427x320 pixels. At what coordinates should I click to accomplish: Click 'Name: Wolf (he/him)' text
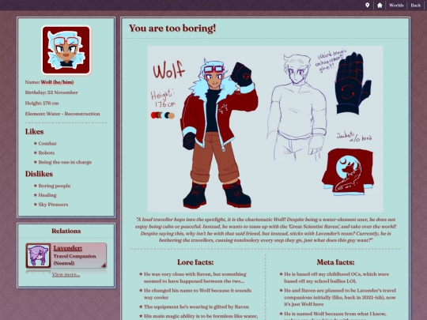tap(49, 82)
